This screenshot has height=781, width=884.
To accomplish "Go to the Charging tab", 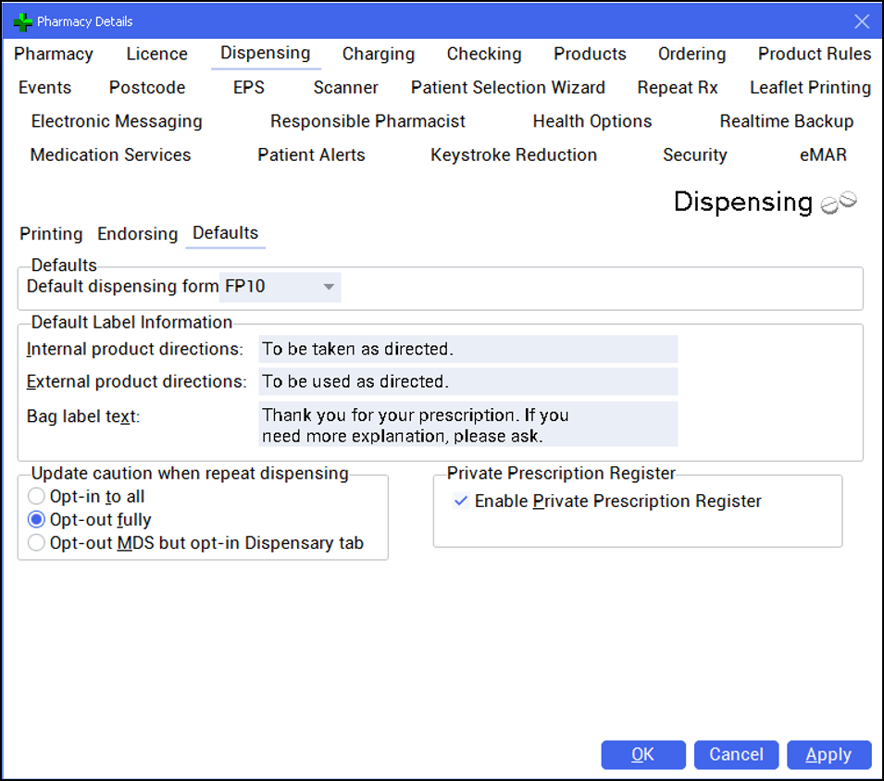I will point(378,55).
